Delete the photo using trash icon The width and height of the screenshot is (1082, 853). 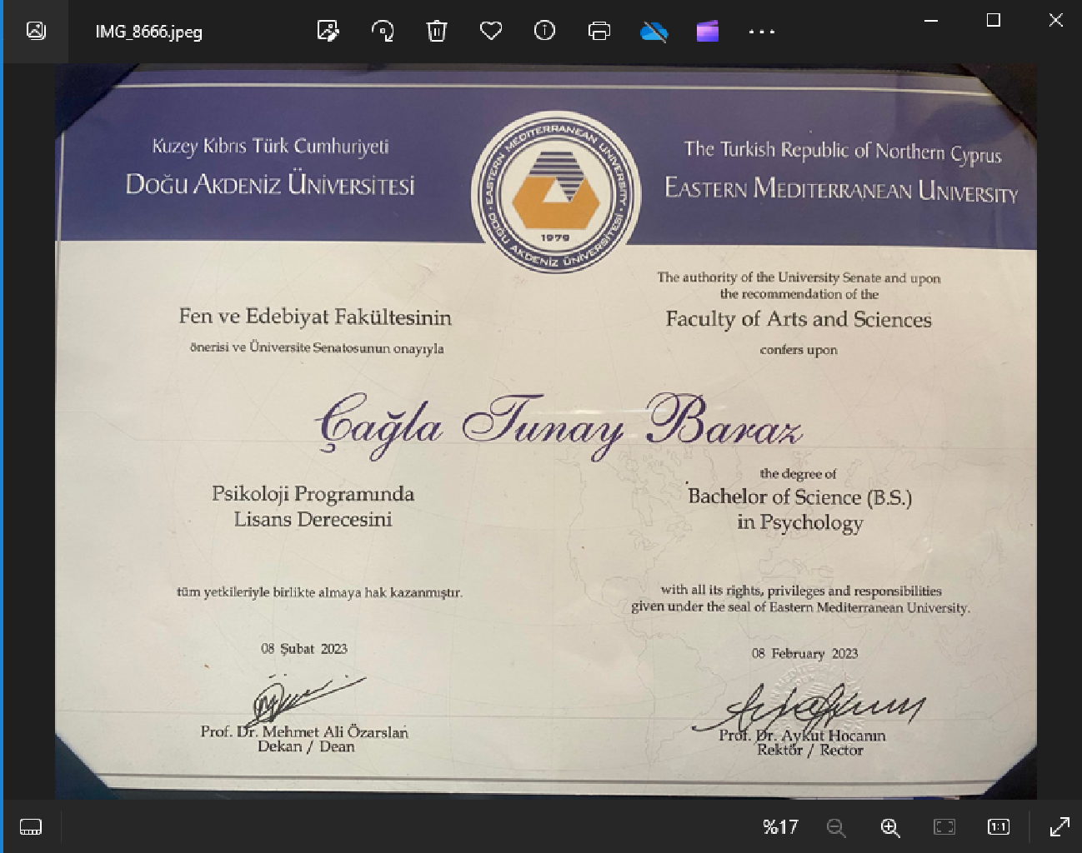click(x=437, y=32)
